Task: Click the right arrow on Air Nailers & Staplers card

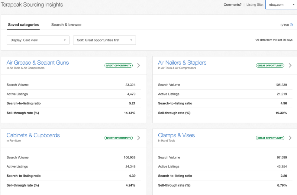Action: tap(290, 66)
